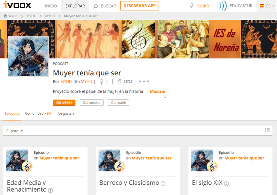Click the home icon in breadcrumb
This screenshot has height=195, width=277.
point(5,16)
